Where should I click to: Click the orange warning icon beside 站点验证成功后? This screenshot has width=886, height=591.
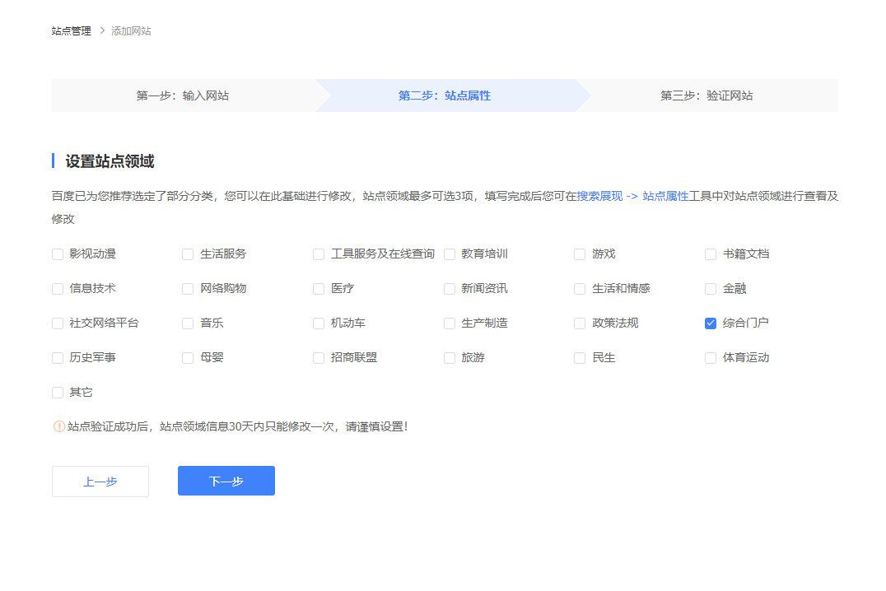pos(58,426)
